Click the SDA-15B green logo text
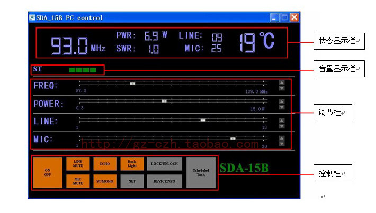376x213 pixels. pos(244,168)
